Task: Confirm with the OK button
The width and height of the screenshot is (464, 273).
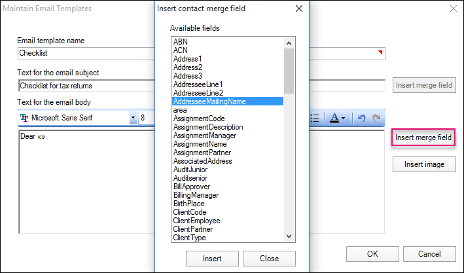Action: coord(372,254)
